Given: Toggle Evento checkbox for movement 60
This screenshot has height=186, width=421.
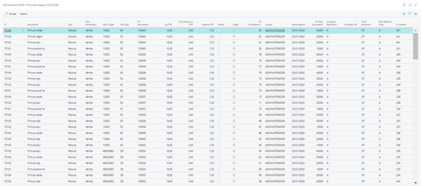Looking at the screenshot, I should tap(219, 169).
